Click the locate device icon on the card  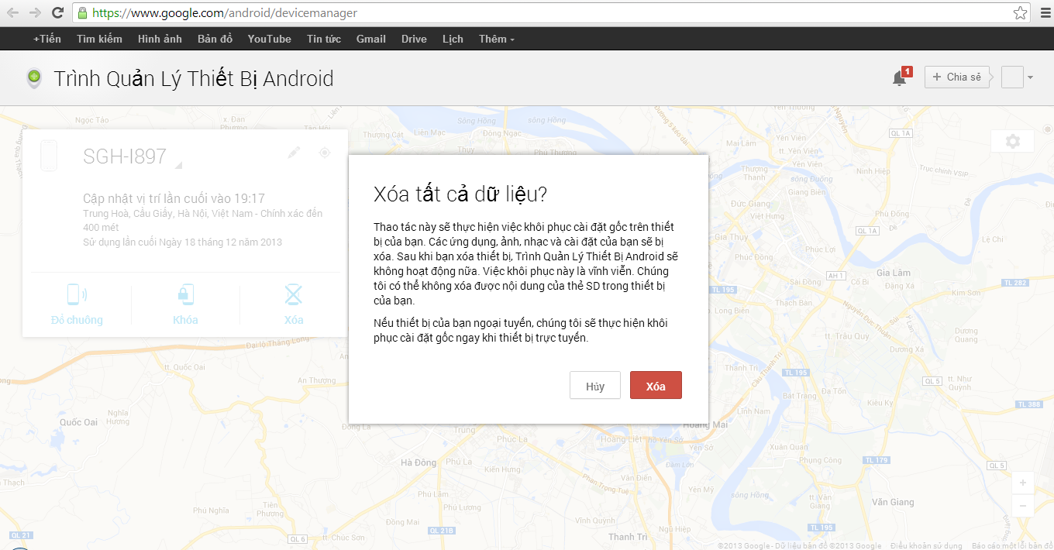(x=325, y=153)
